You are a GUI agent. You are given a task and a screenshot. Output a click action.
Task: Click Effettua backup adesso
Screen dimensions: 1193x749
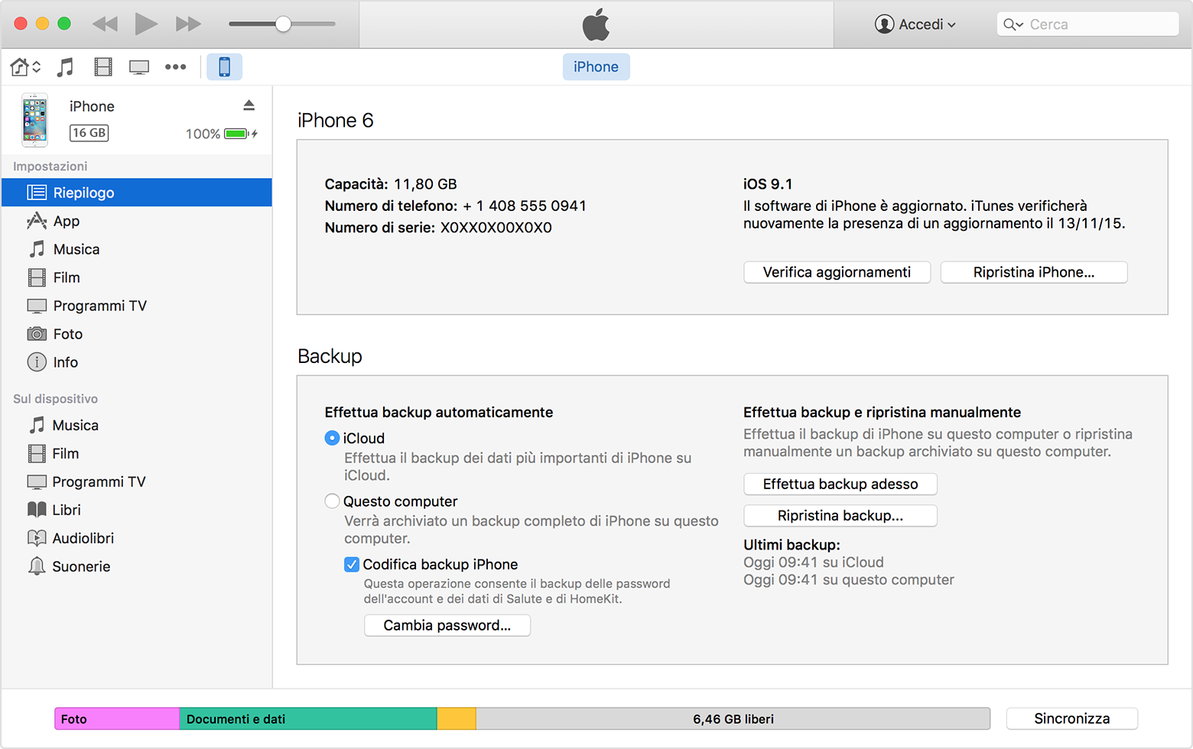(x=840, y=484)
